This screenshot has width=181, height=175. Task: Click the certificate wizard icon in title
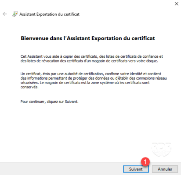click(15, 14)
